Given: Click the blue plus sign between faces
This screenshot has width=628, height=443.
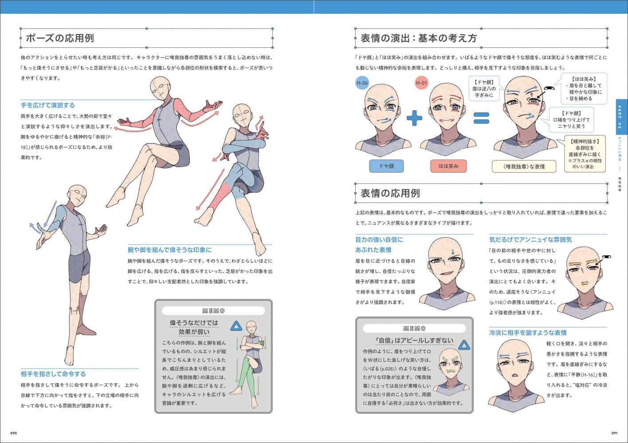Looking at the screenshot, I should pyautogui.click(x=414, y=118).
